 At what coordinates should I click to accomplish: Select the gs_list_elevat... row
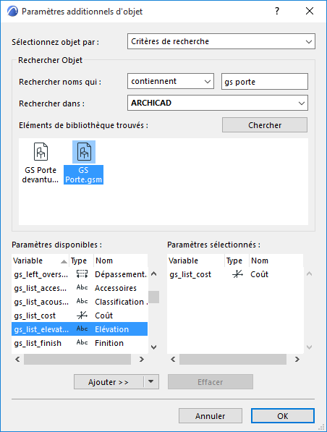point(80,329)
